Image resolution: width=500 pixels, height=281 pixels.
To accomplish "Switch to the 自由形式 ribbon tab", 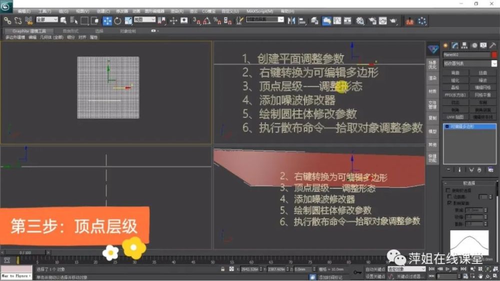I will coord(70,31).
